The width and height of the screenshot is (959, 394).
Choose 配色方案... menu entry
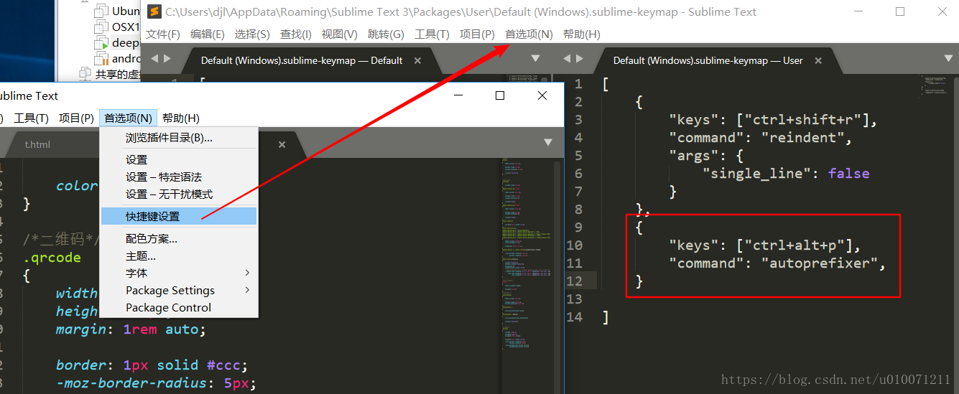(178, 238)
